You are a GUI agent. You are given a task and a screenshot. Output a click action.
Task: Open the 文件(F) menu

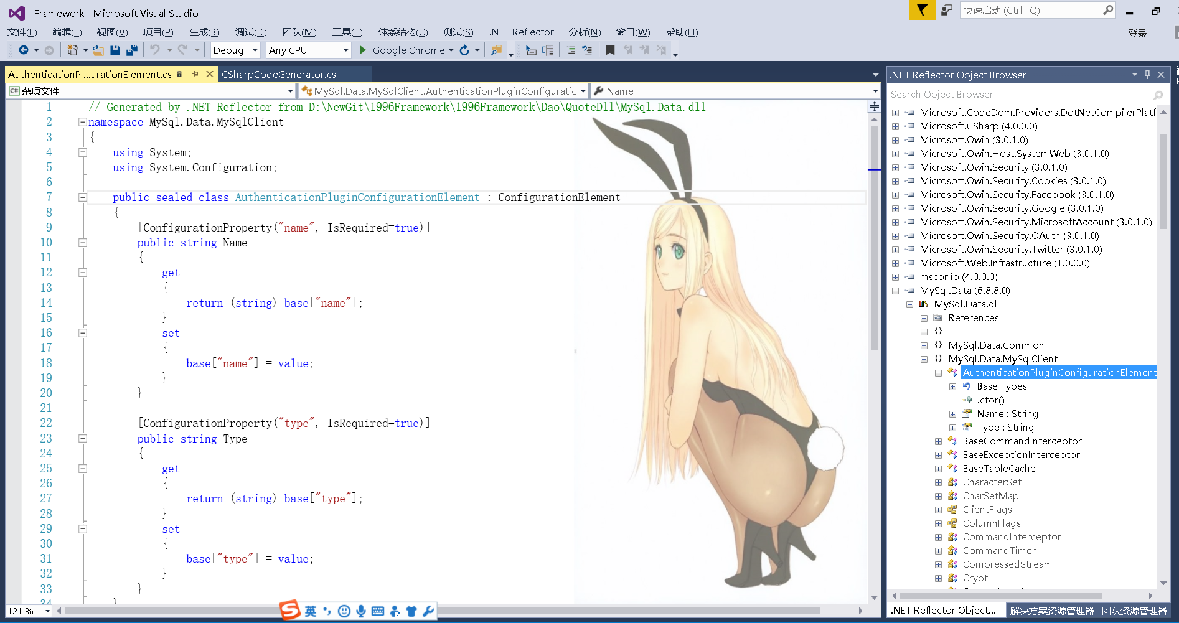point(22,32)
